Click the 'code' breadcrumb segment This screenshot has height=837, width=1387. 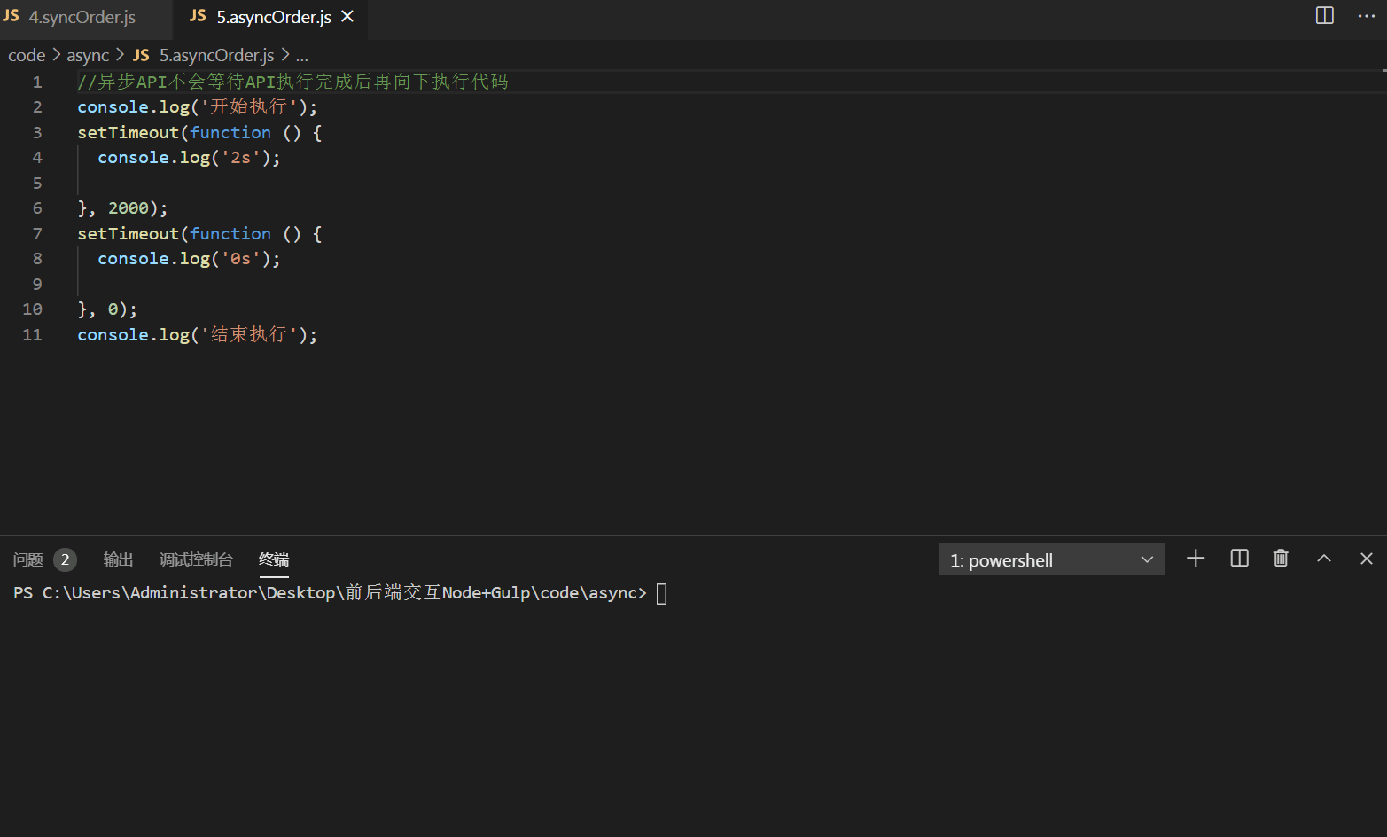coord(27,55)
